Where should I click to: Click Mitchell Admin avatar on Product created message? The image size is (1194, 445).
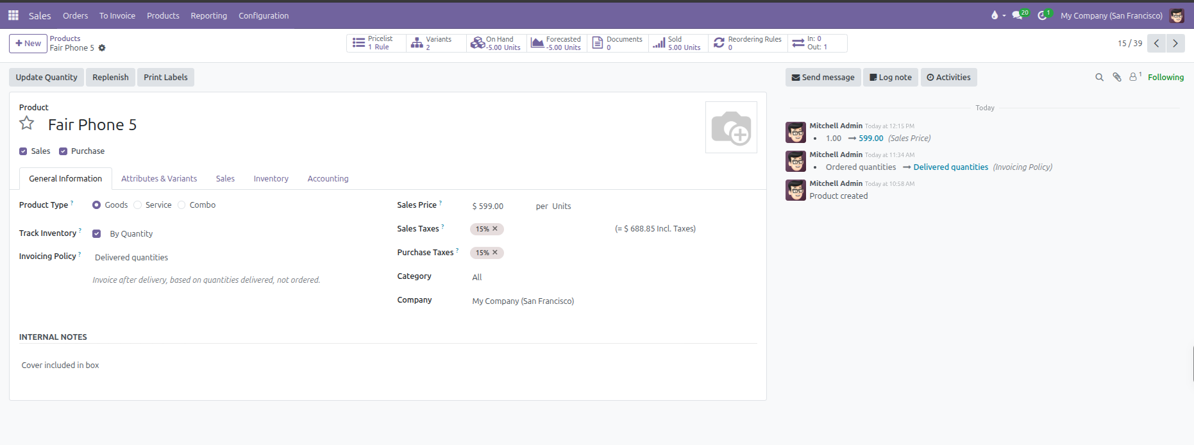(x=796, y=190)
